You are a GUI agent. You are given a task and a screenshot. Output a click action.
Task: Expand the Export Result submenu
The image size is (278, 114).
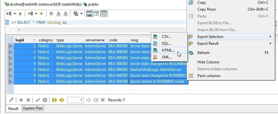coord(230,43)
